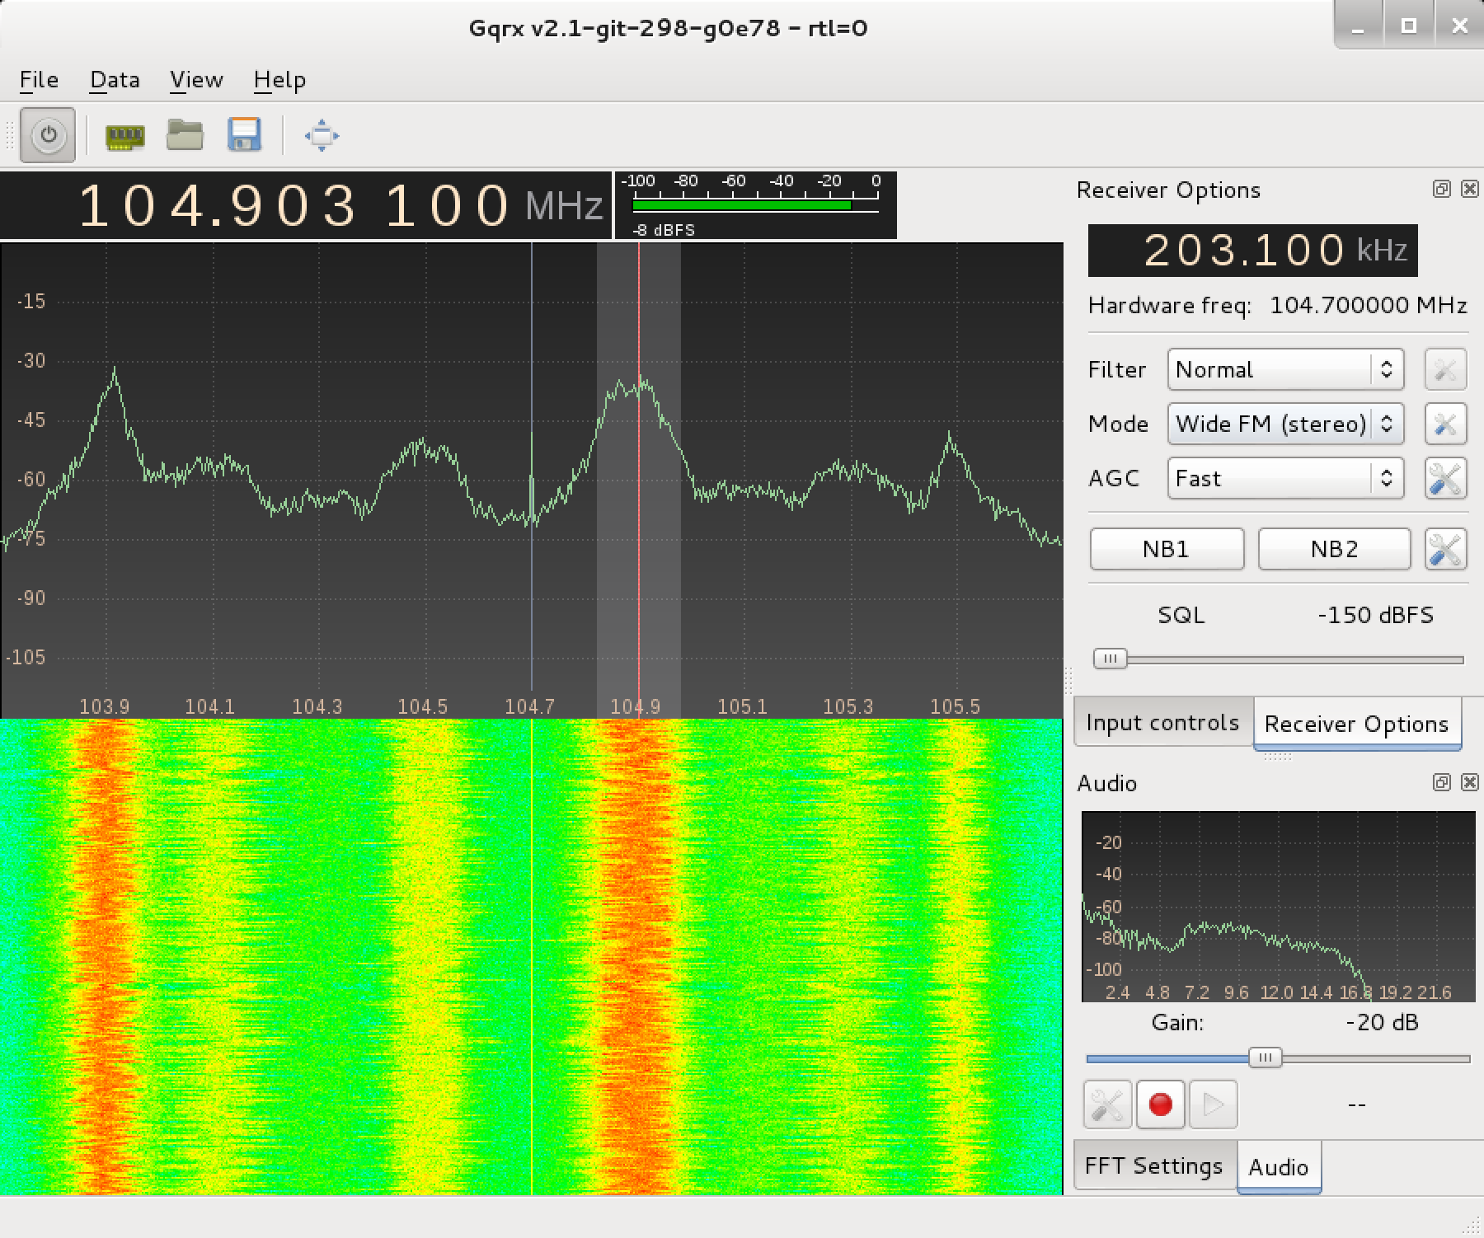Toggle fullscreen using the crosshair toolbar icon
This screenshot has height=1238, width=1484.
(x=320, y=136)
